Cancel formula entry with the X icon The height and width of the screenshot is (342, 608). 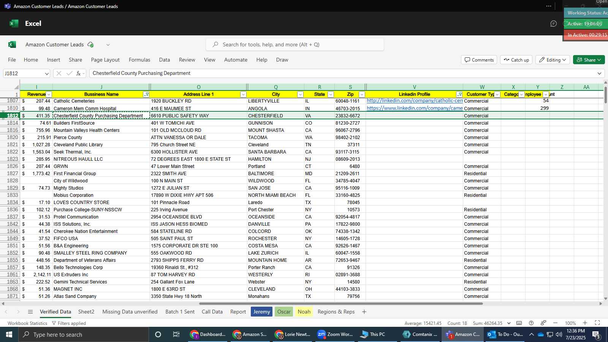pyautogui.click(x=59, y=73)
